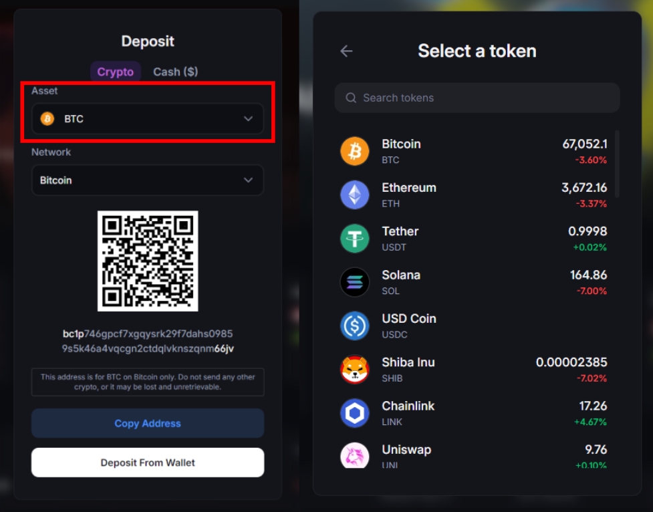Click the token list scrollbar
Screen dimensions: 653x512
pos(616,164)
